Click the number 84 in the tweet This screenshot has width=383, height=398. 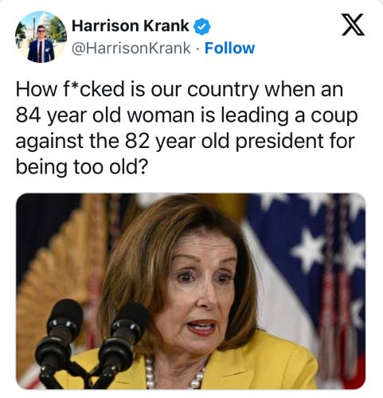click(29, 115)
